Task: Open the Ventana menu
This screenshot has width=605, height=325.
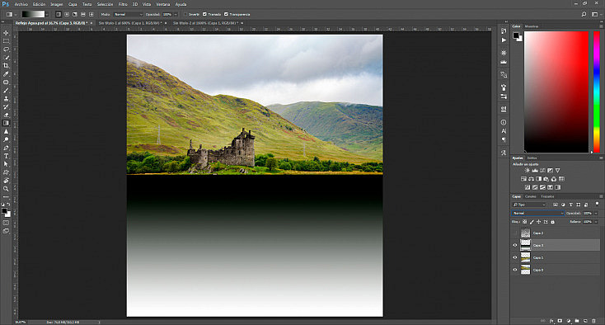Action: click(x=163, y=4)
